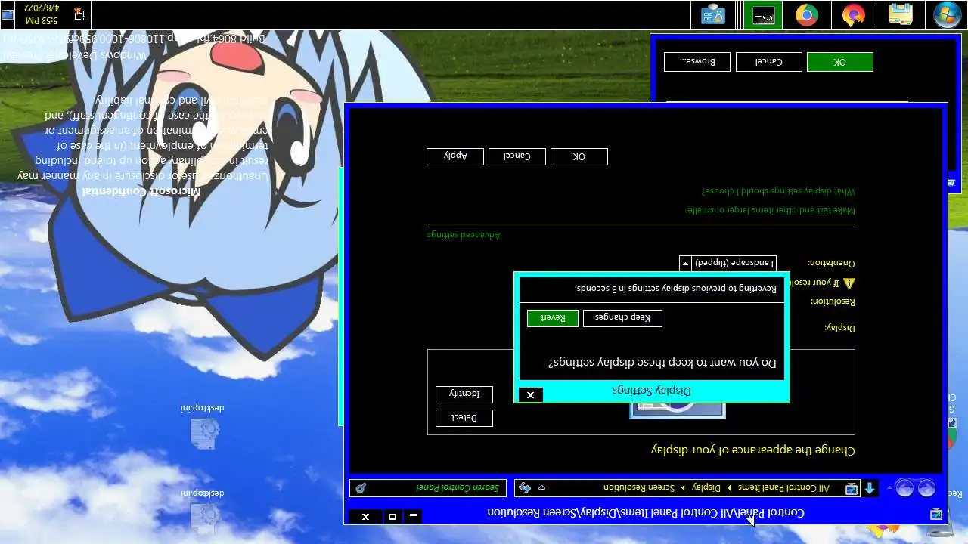Click the warning icon beside the resolution note

(849, 283)
